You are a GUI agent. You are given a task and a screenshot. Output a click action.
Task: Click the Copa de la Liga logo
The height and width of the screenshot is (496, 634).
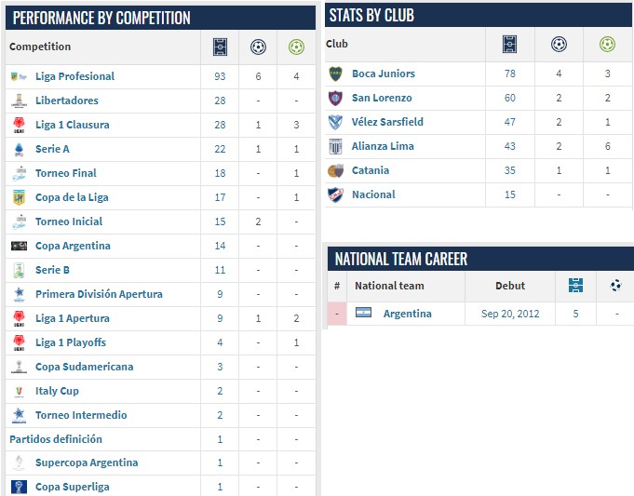point(19,197)
